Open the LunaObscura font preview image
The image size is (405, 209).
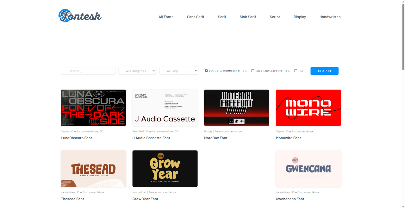click(93, 108)
